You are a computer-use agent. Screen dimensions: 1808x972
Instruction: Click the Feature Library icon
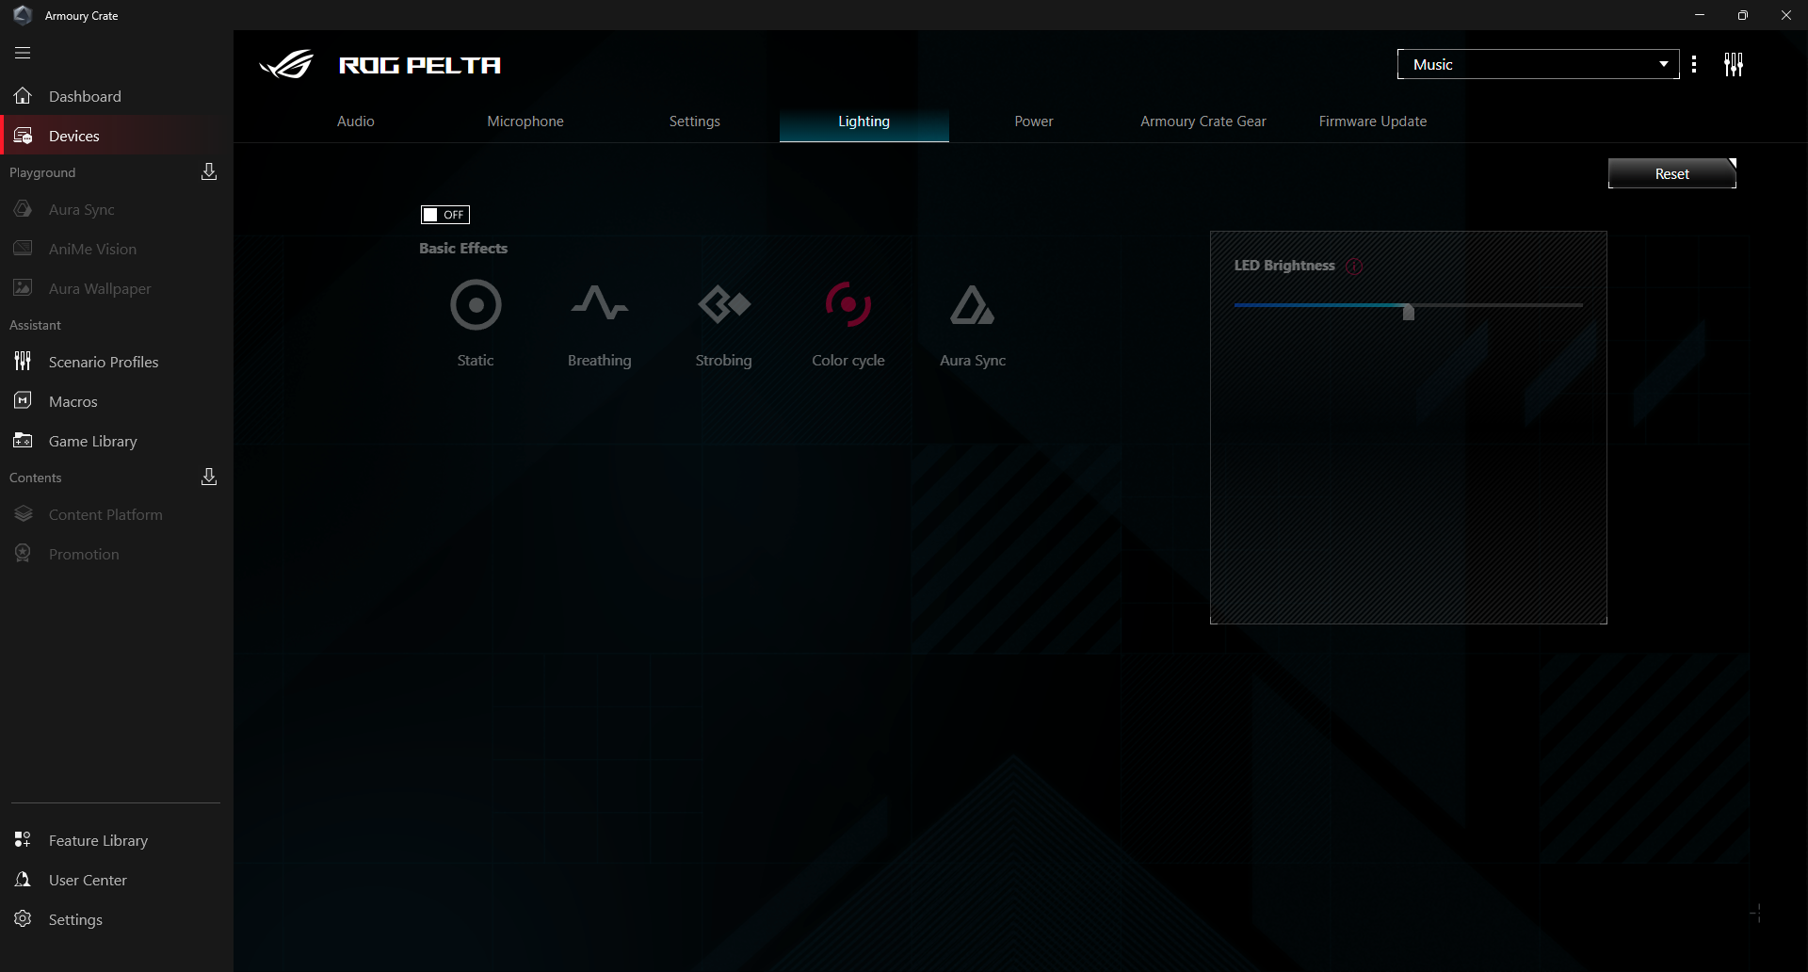click(23, 840)
